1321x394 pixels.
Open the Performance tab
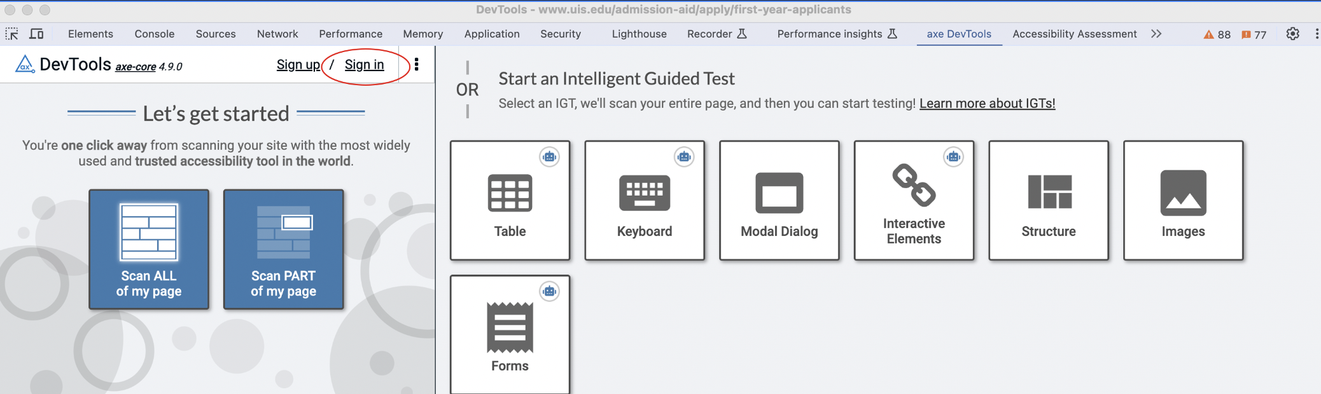pyautogui.click(x=351, y=34)
